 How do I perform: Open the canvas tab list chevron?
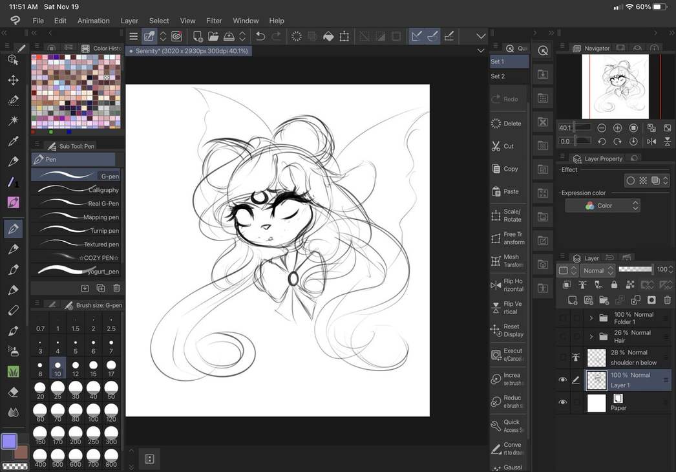481,51
